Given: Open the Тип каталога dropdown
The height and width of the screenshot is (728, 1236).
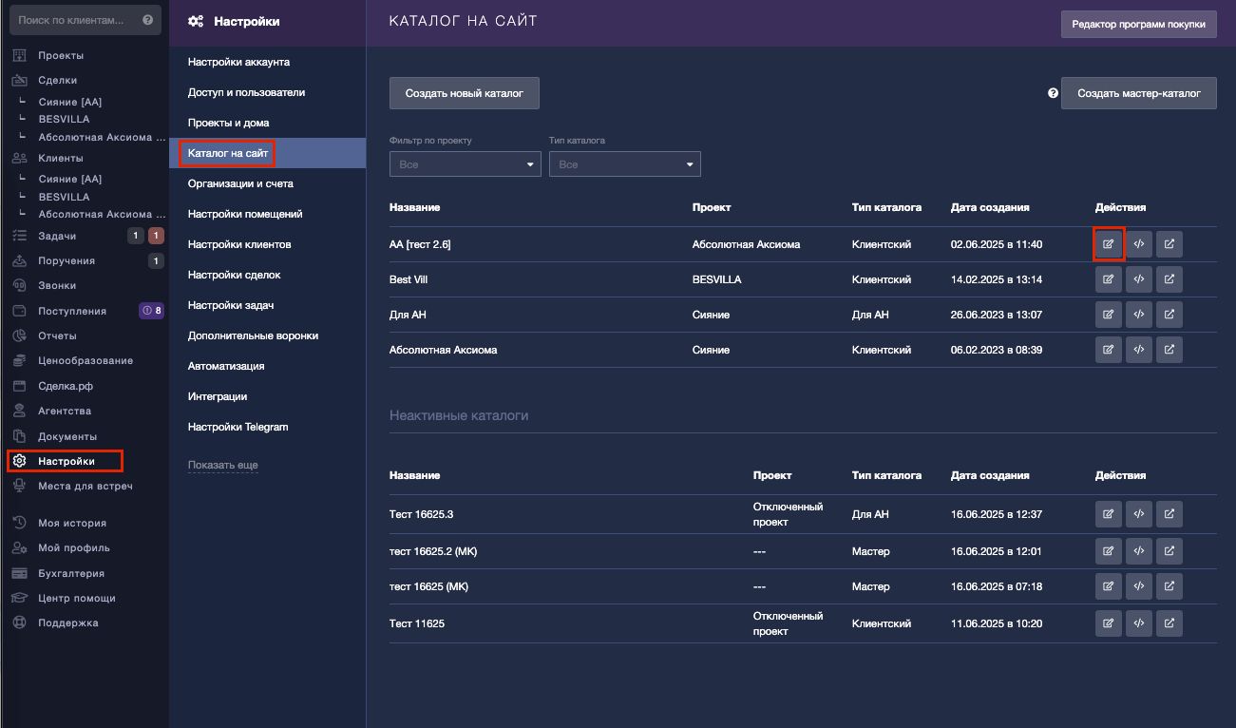Looking at the screenshot, I should [x=624, y=164].
